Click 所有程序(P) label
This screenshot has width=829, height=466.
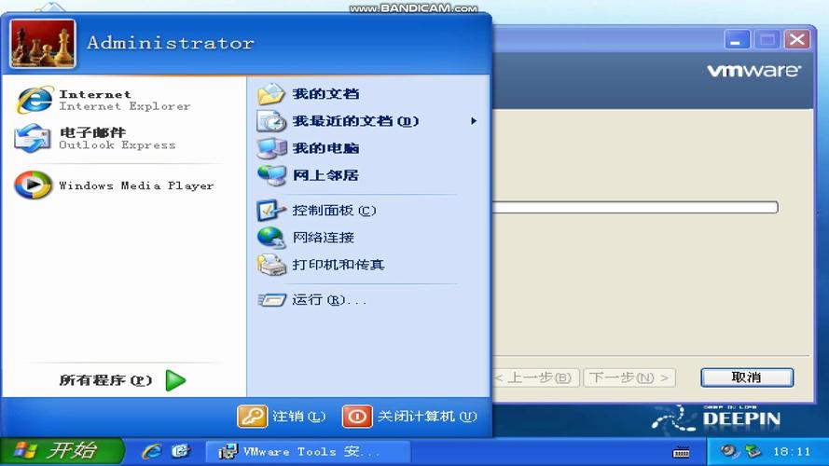pyautogui.click(x=105, y=380)
